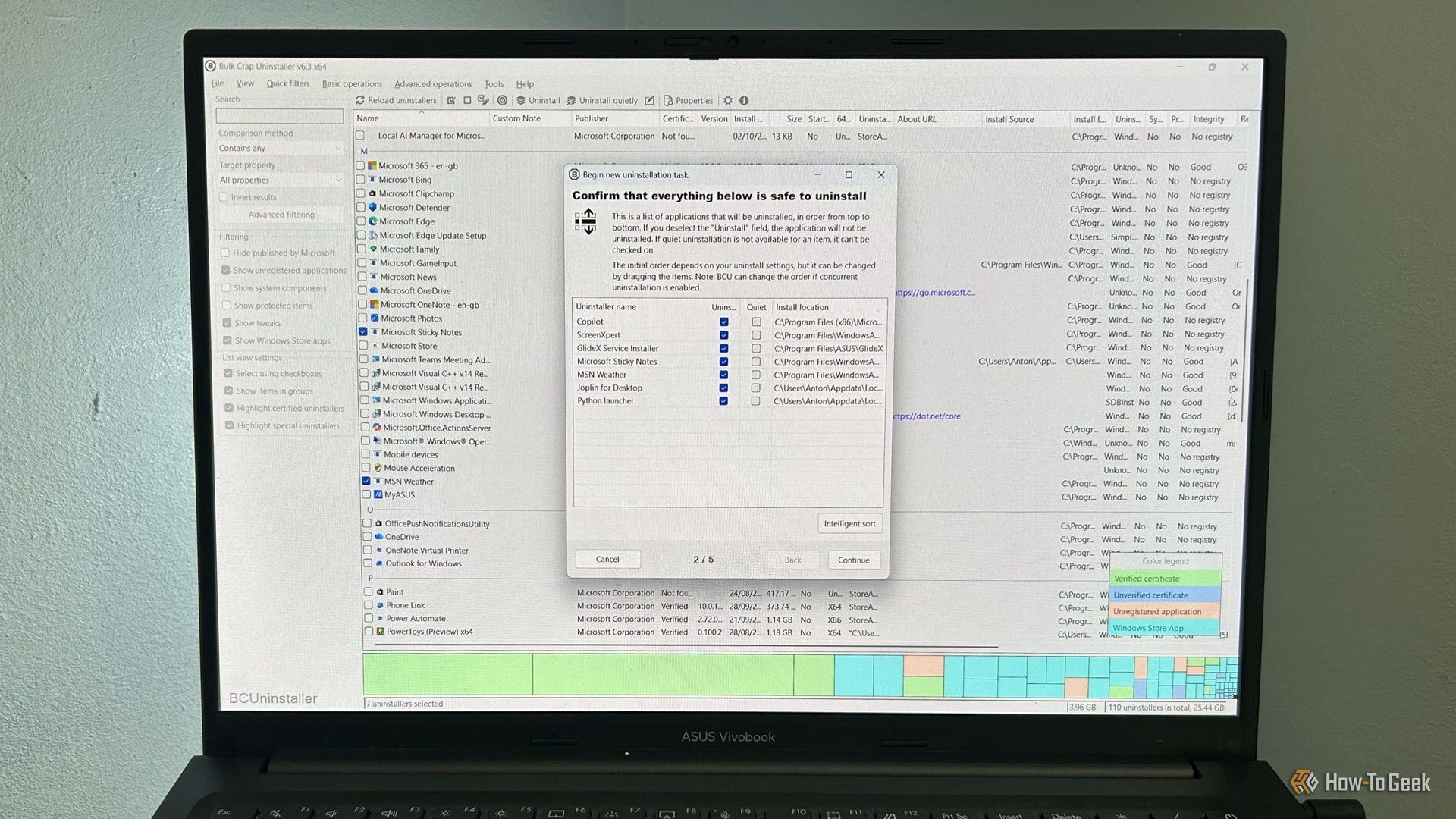Click Uninstall quietly in the toolbar
1456x819 pixels.
tap(602, 100)
